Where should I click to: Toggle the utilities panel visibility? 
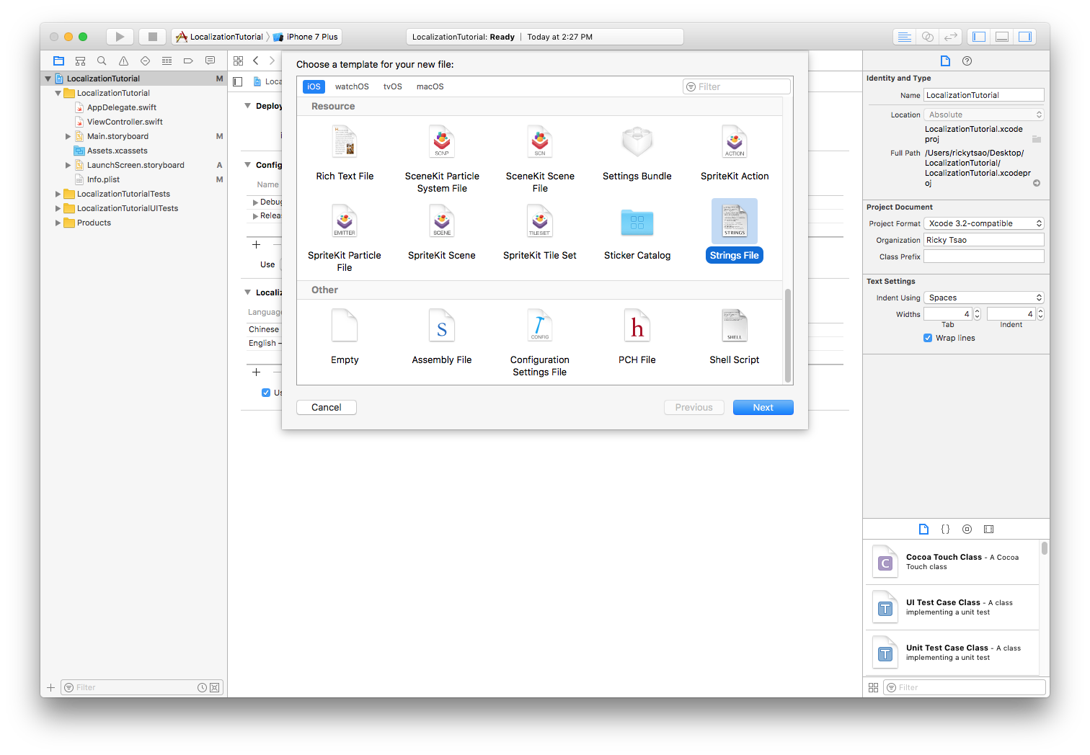(x=1025, y=37)
